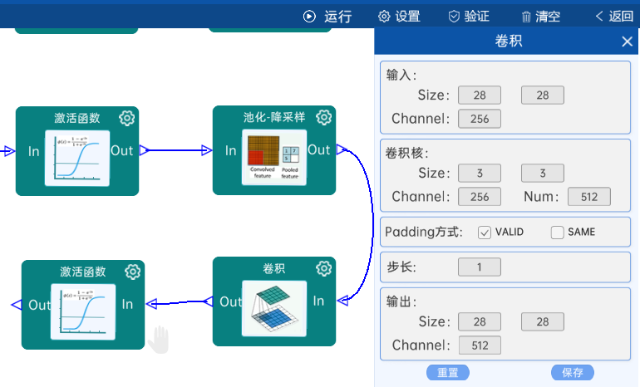Click pooling image in 池化-降采样 node
The image size is (640, 387).
(274, 158)
